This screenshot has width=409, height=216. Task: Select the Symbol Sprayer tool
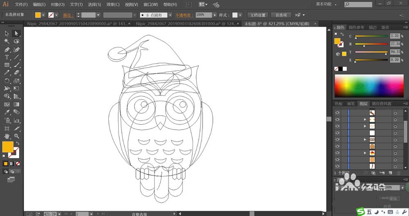pos(7,120)
